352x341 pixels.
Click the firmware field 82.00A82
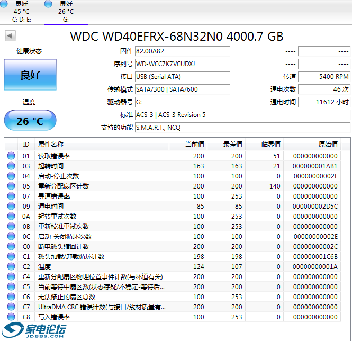[182, 51]
